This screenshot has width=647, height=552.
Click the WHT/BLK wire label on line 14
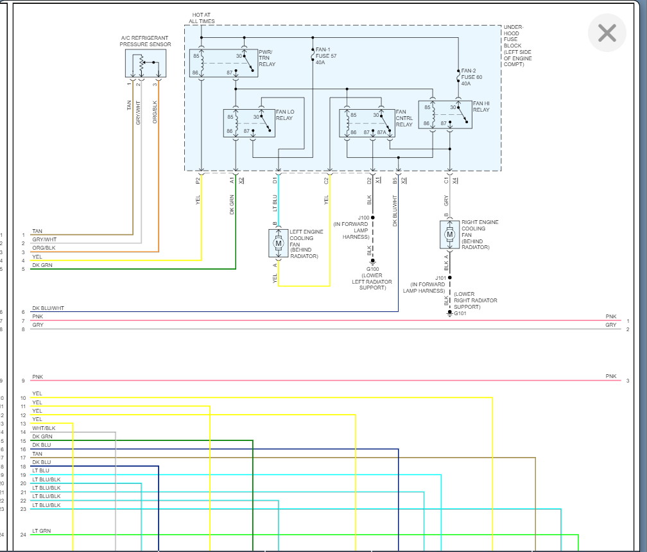coord(44,428)
